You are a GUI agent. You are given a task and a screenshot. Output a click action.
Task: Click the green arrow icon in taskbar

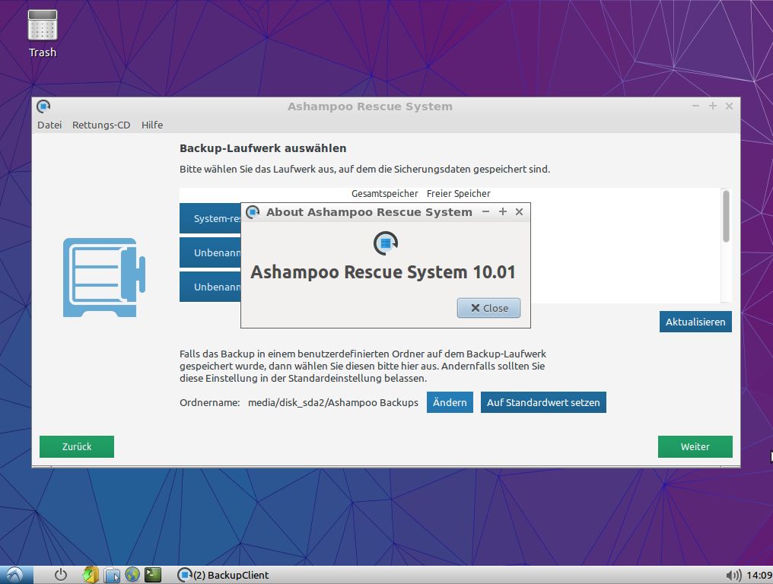point(91,575)
